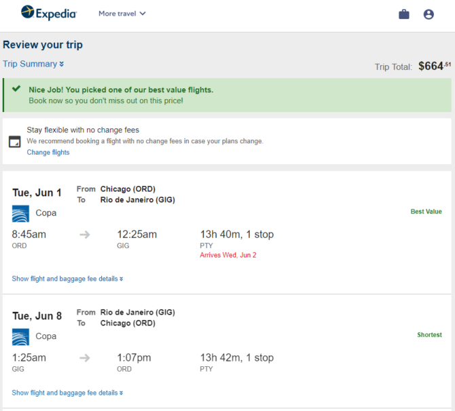455x411 pixels.
Task: Click the Shortest label
Action: pyautogui.click(x=429, y=335)
